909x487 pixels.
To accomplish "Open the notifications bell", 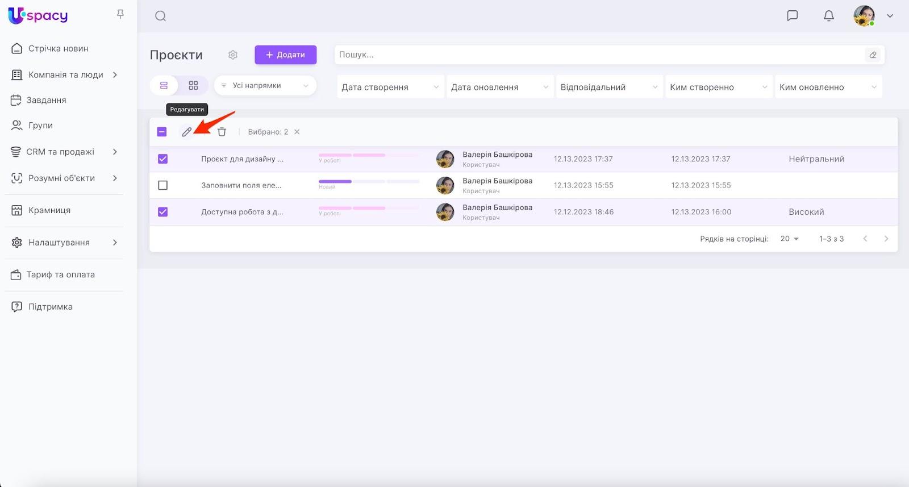I will tap(829, 16).
